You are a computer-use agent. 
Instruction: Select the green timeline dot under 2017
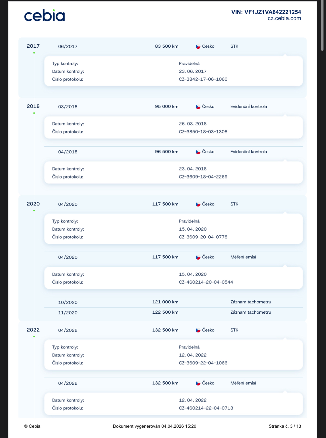pos(34,53)
